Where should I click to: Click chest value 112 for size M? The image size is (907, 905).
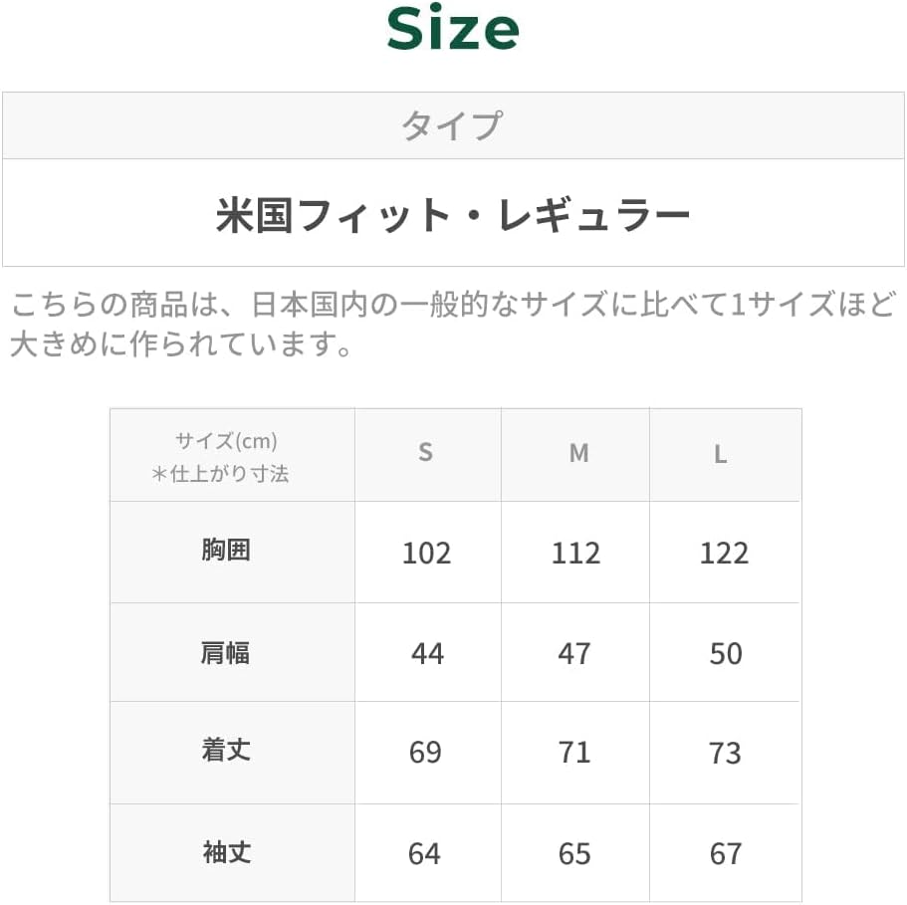point(575,553)
